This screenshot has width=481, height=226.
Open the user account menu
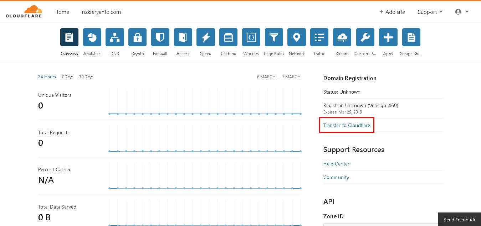tap(462, 12)
